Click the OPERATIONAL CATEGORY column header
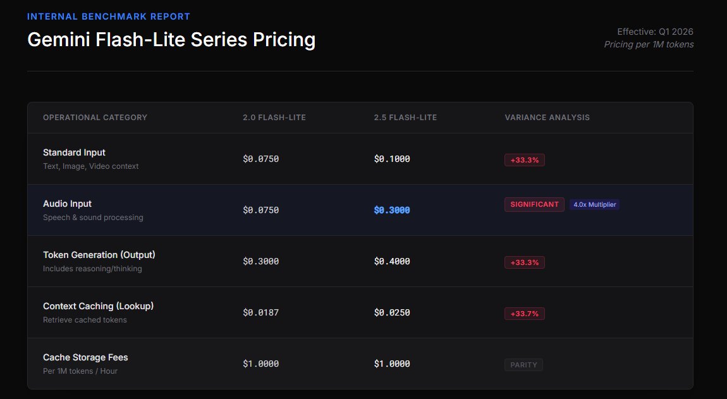727x399 pixels. [95, 118]
